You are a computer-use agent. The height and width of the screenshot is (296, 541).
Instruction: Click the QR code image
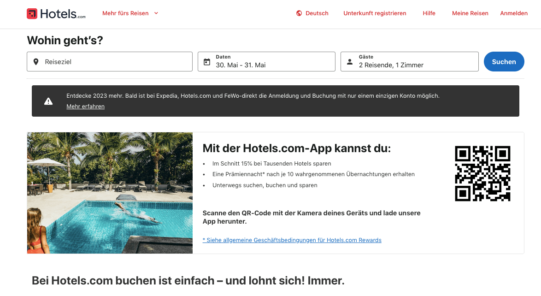[482, 173]
